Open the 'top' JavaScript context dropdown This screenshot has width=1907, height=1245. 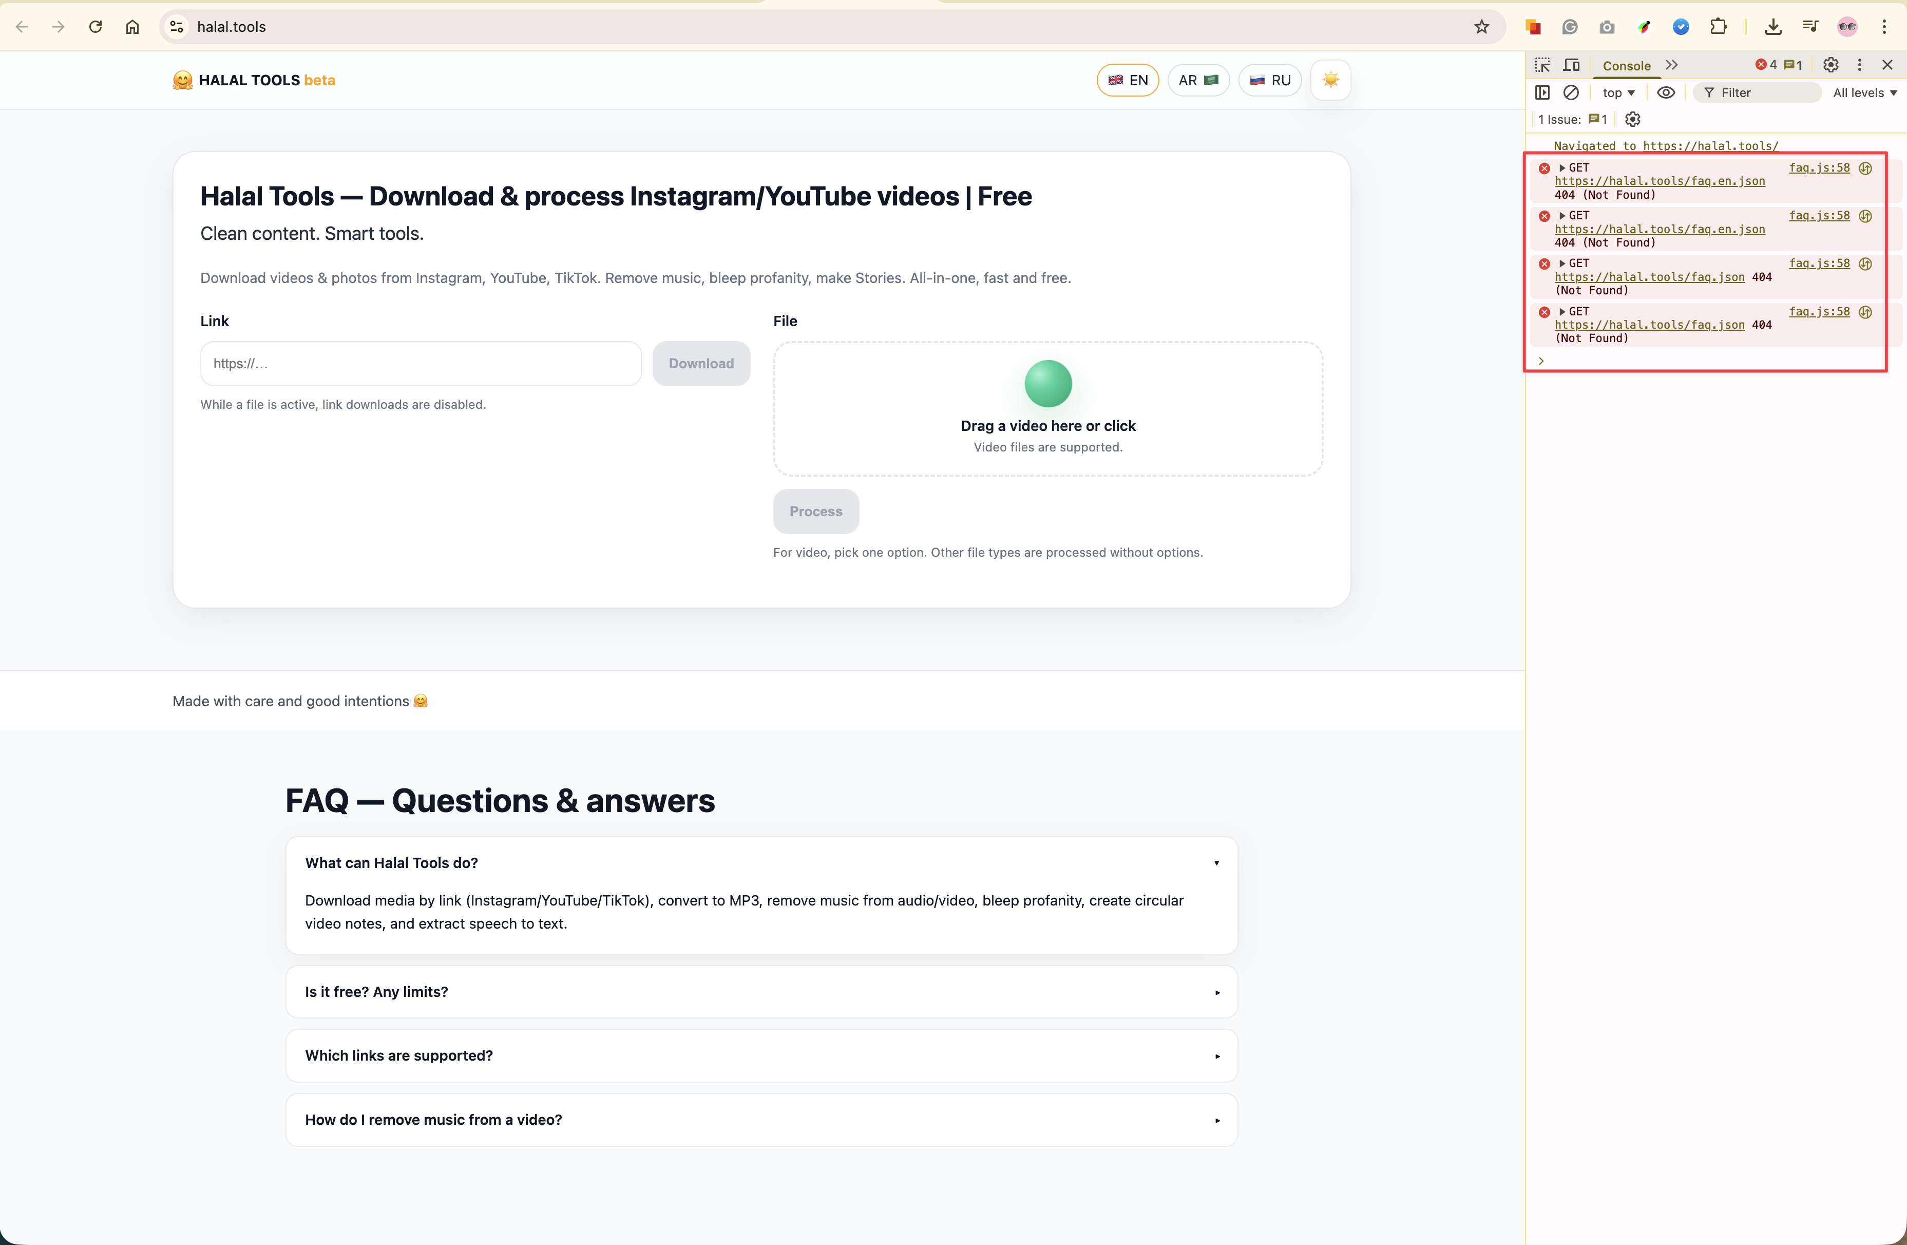coord(1618,92)
